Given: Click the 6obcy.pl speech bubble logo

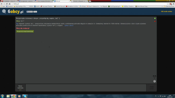Looking at the screenshot, I should 4,11.
